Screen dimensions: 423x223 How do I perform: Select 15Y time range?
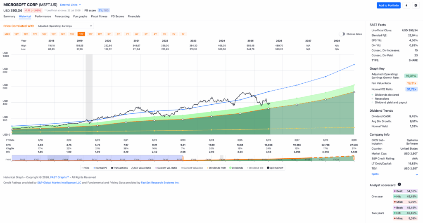pos(53,34)
